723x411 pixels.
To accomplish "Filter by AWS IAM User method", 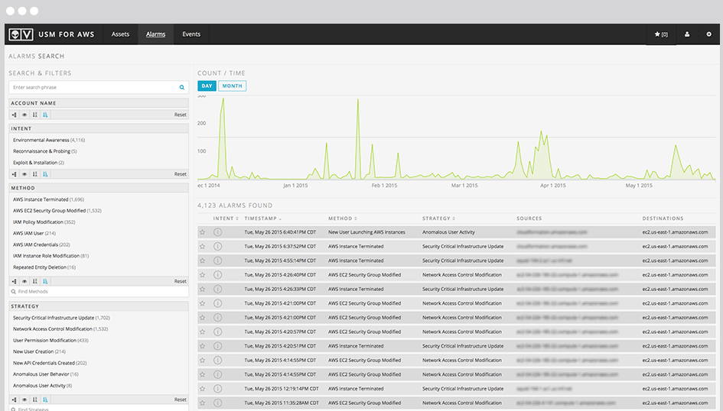I will pos(34,233).
